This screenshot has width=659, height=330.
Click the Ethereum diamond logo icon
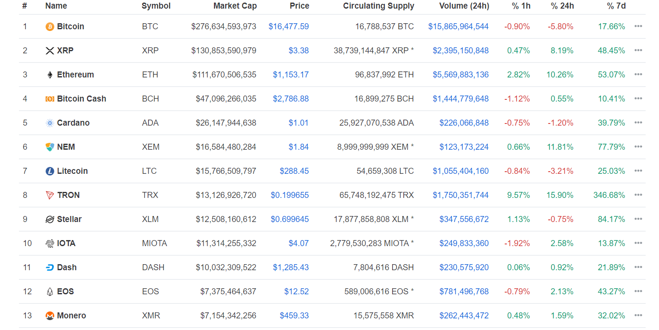click(50, 75)
